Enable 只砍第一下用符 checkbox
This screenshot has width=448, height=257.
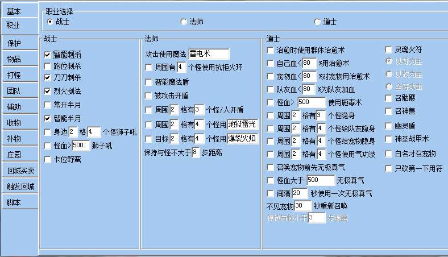pyautogui.click(x=388, y=168)
